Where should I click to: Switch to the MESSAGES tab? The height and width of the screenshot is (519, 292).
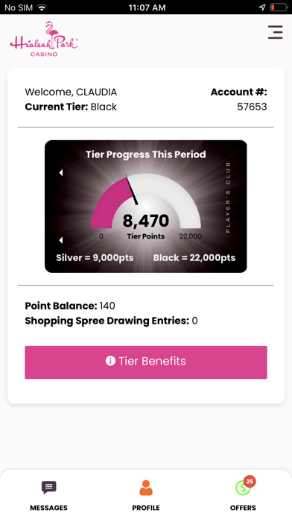(x=48, y=508)
